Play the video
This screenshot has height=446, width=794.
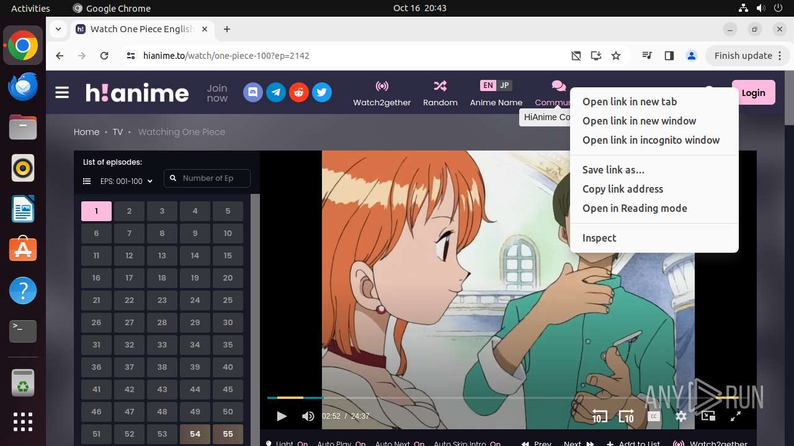(282, 416)
